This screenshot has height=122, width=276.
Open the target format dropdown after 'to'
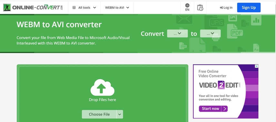click(210, 33)
